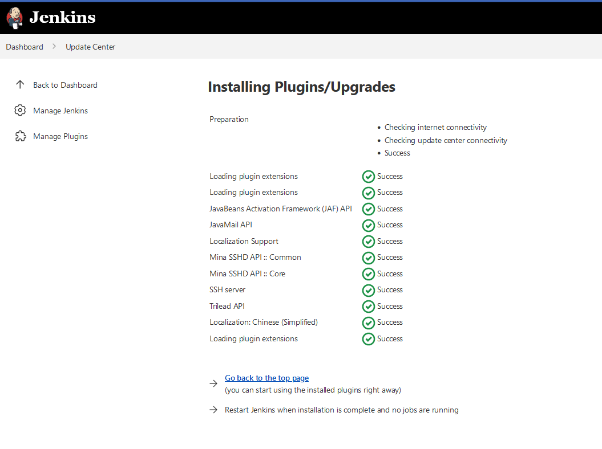Click the Installing Plugins/Upgrades heading

coord(301,87)
